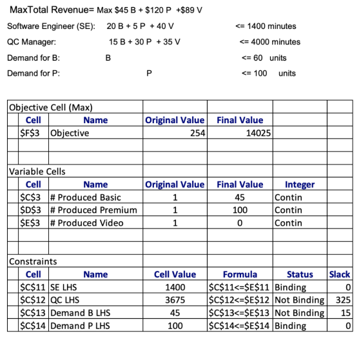361x340 pixels.
Task: Click the '<= 1400 minutes' limit text
Action: [x=266, y=26]
